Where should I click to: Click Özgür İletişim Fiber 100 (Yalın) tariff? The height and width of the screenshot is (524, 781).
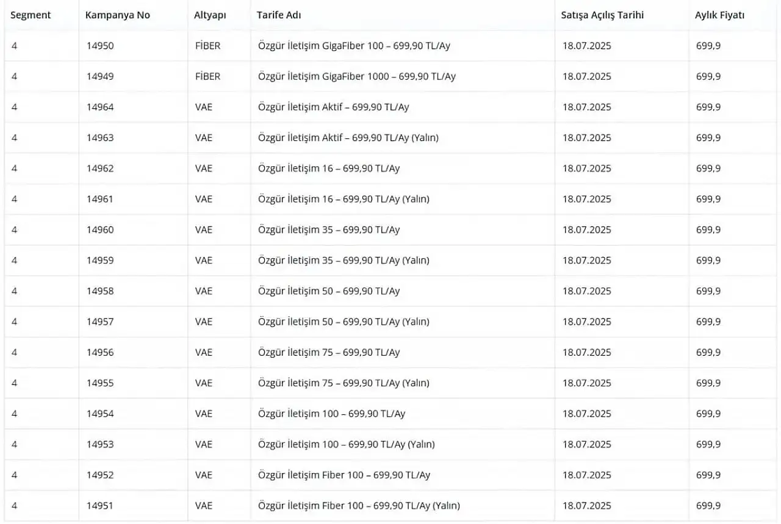(359, 505)
